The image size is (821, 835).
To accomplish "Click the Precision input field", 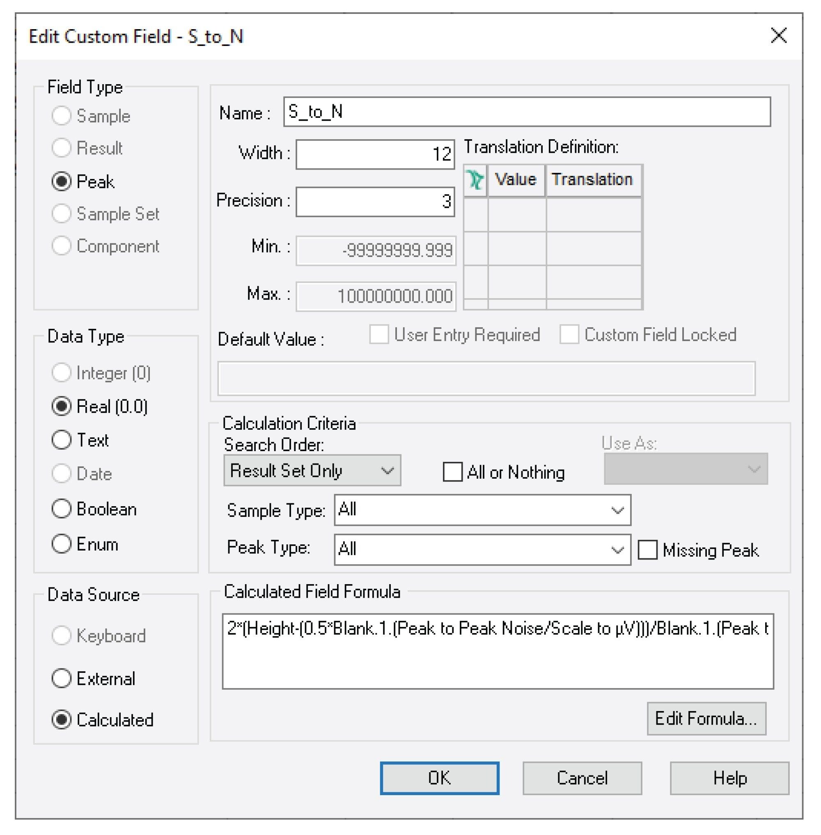I will coord(375,202).
